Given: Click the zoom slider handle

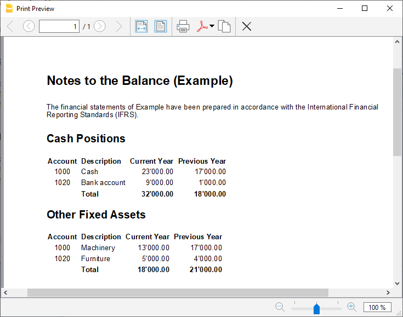Looking at the screenshot, I should (316, 309).
